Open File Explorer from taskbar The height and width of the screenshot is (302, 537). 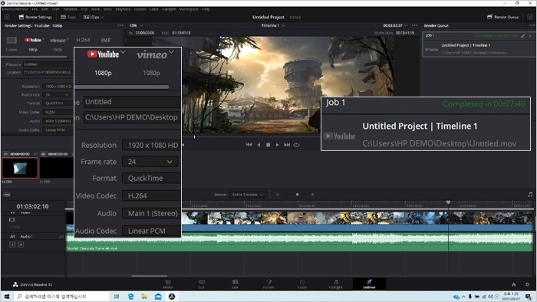144,297
